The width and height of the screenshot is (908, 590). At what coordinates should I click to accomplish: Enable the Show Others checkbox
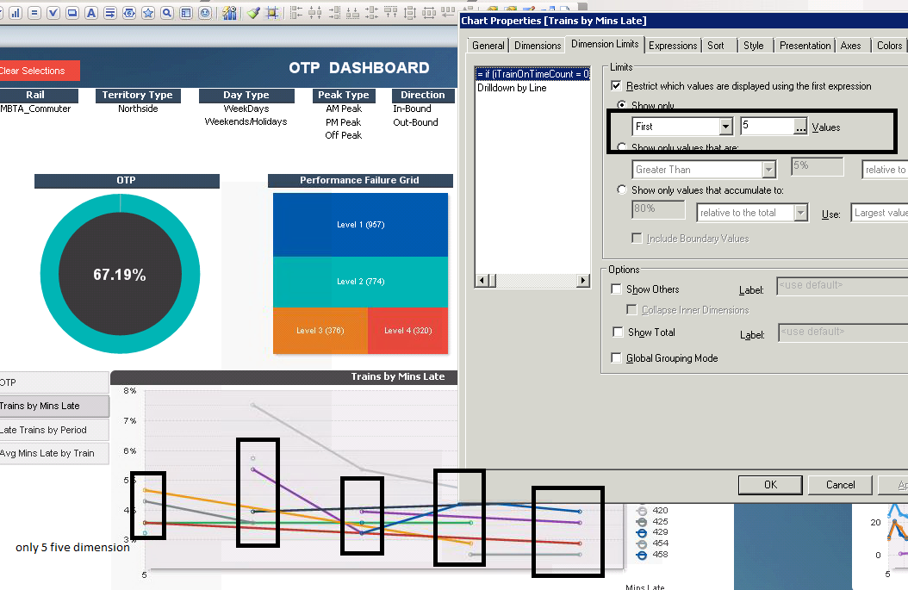[616, 289]
